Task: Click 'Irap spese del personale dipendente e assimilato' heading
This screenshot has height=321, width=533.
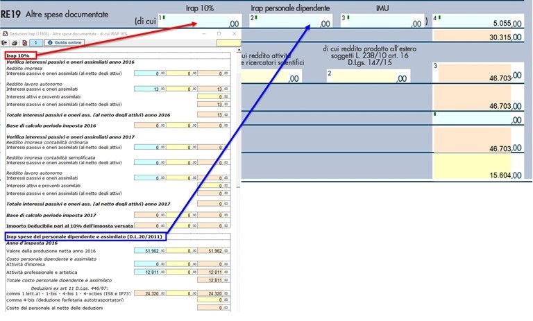Action: coord(85,236)
